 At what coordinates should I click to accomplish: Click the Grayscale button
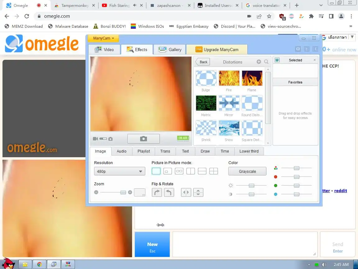coord(247,171)
